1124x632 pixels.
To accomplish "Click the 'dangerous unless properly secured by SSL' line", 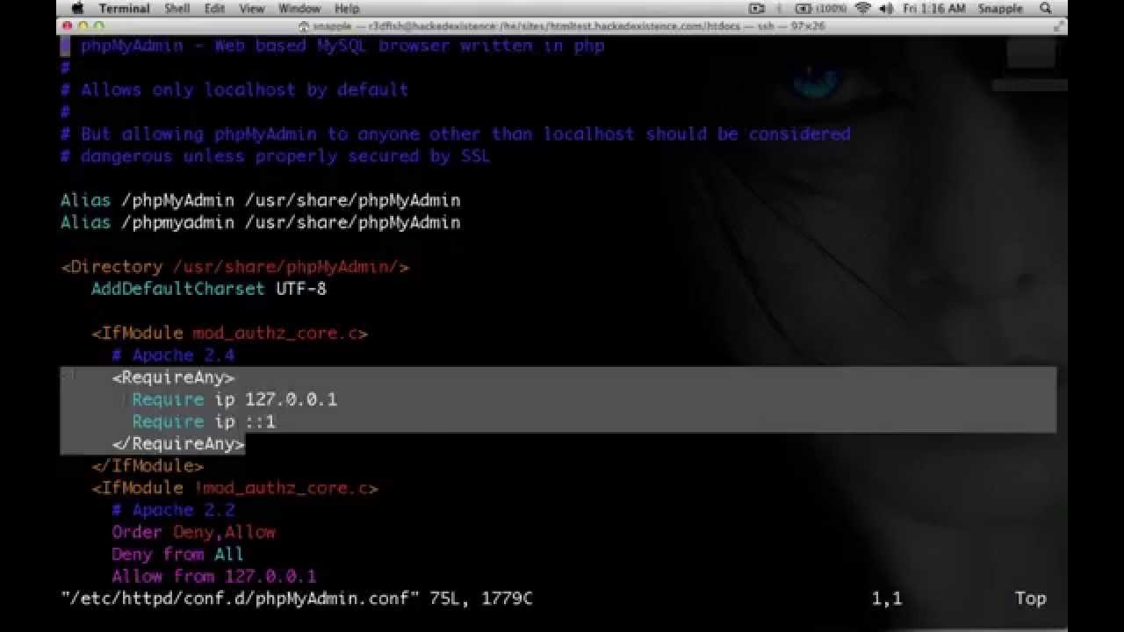I will [275, 156].
